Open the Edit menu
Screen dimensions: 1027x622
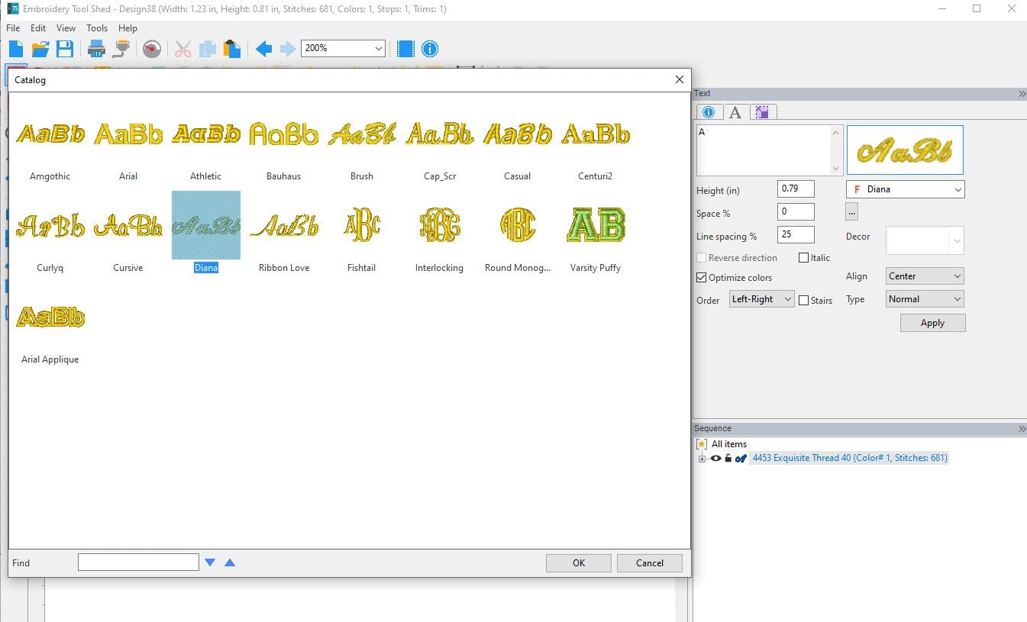(37, 27)
